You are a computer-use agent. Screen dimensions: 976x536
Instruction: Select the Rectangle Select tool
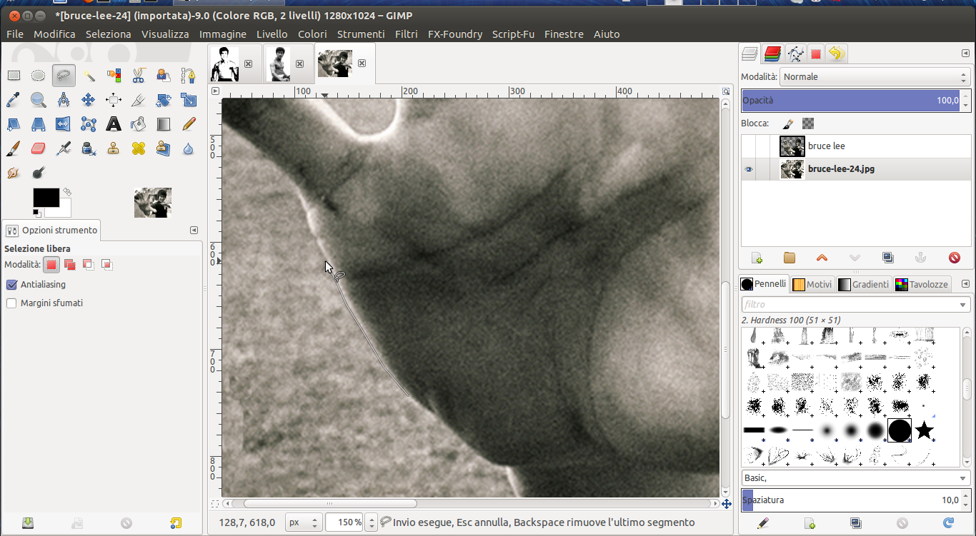click(x=14, y=75)
